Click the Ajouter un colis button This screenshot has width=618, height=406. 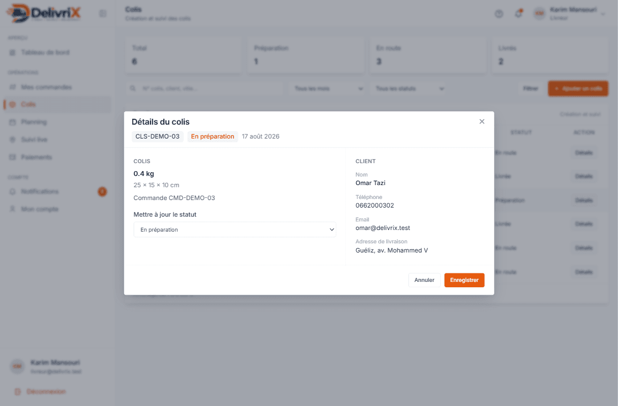coord(578,89)
